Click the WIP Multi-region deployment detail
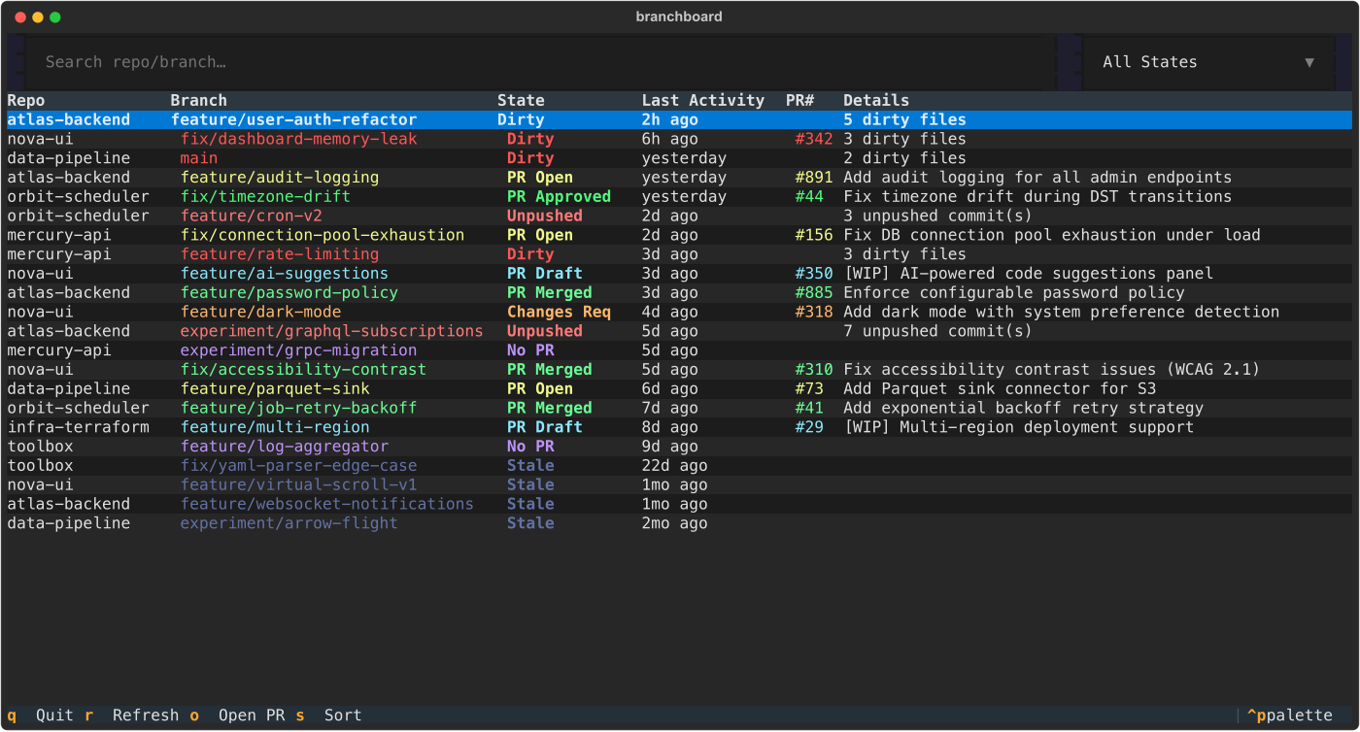Screen dimensions: 1360x732 click(1019, 427)
